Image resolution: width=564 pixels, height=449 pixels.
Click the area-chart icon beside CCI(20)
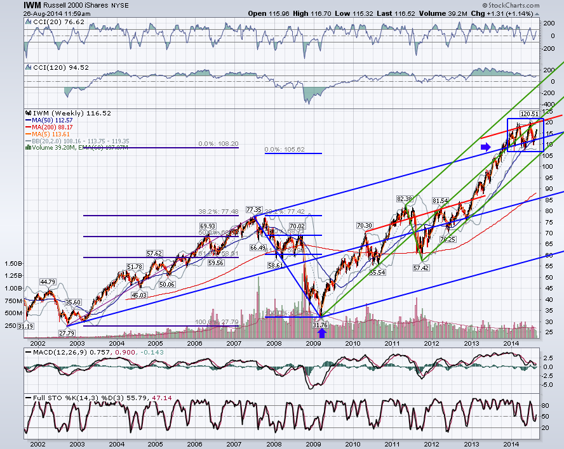click(x=29, y=22)
